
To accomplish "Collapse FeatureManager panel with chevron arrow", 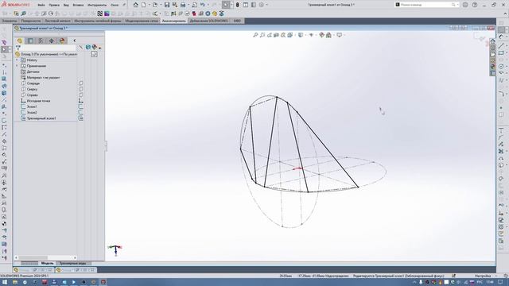I will pos(74,41).
